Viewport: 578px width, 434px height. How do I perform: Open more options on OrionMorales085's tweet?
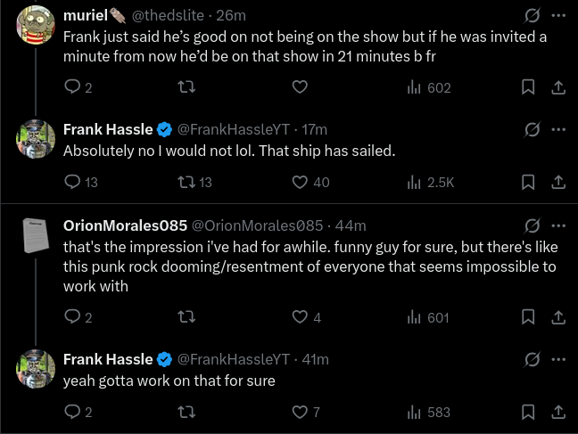pos(558,225)
